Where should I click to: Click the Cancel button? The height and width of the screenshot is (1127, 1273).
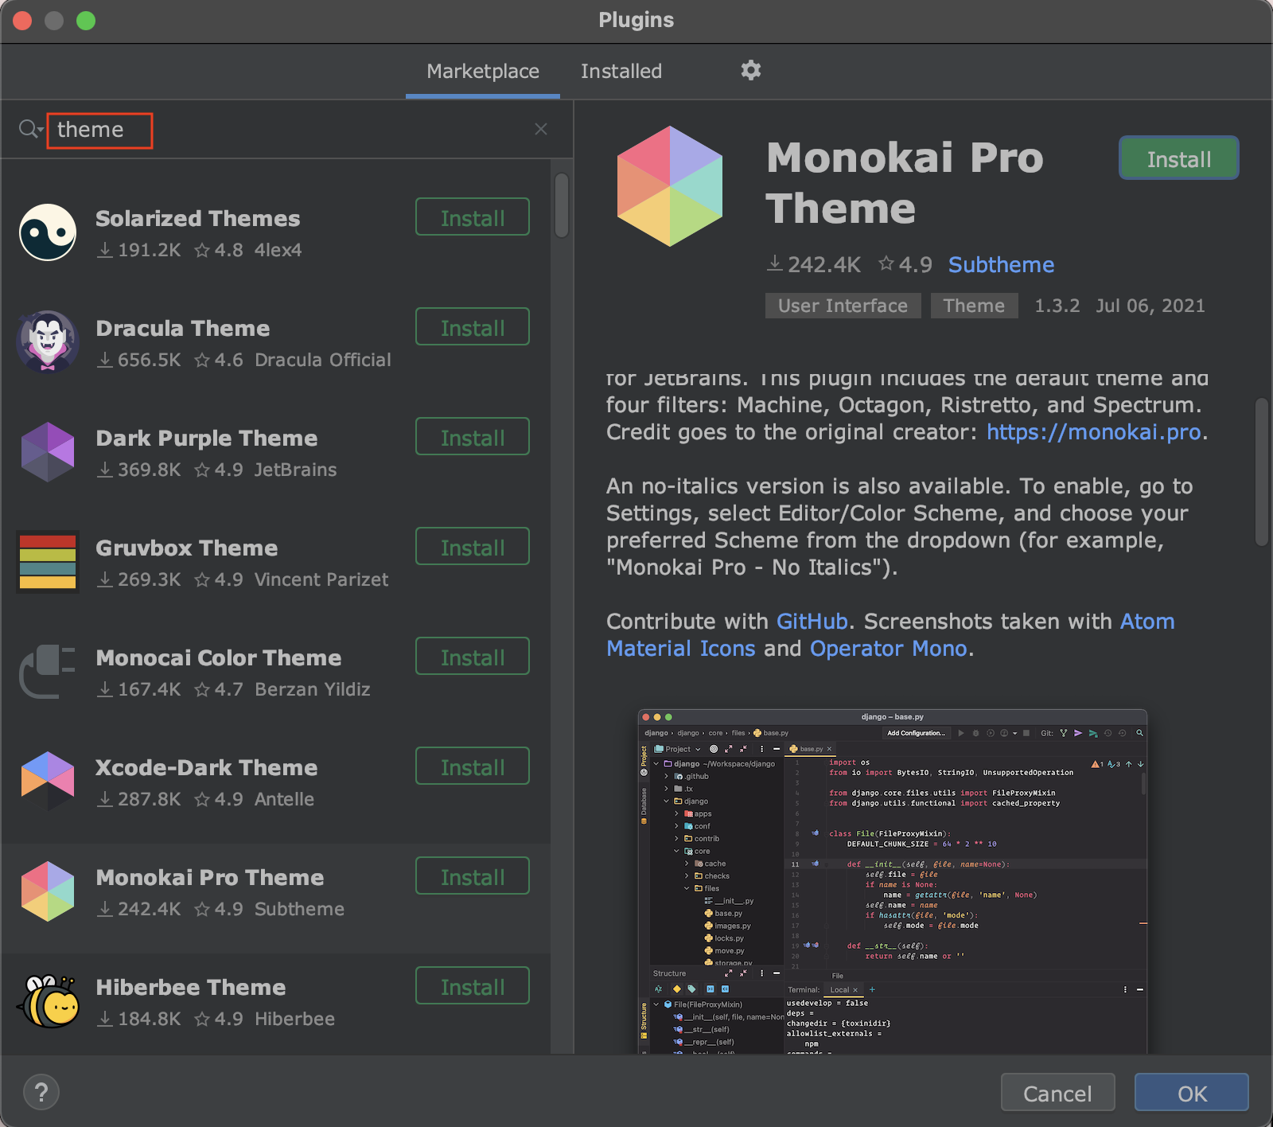1057,1093
